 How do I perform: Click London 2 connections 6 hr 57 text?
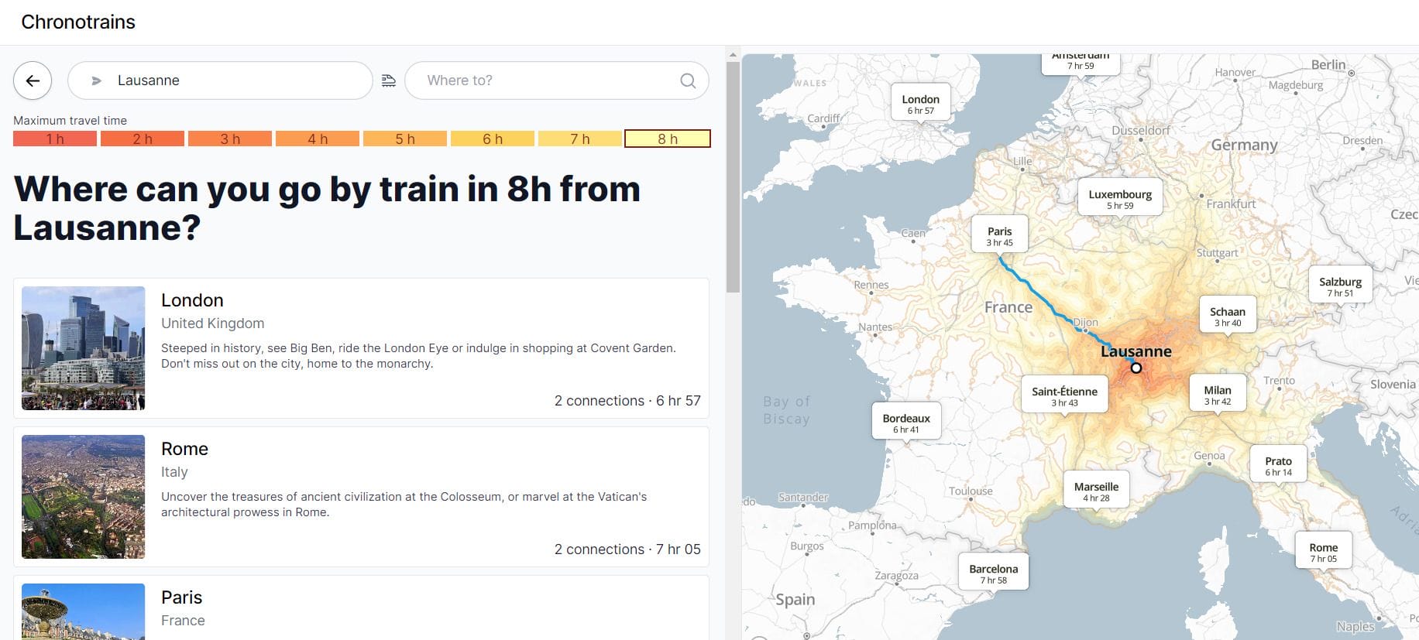pyautogui.click(x=627, y=401)
